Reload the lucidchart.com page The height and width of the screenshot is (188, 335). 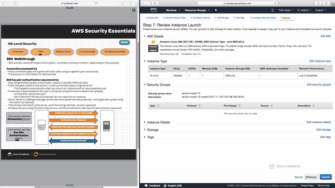pos(96,3)
